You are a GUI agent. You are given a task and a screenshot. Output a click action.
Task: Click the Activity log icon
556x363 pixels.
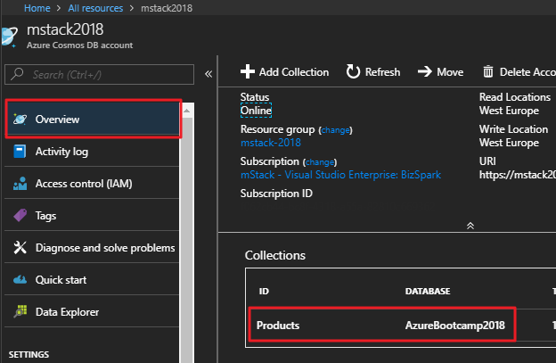20,152
